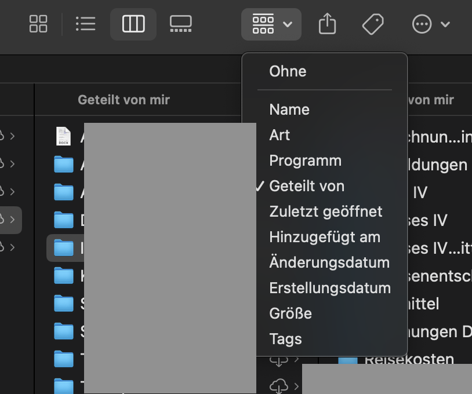Select the highlighted blue folder in list
The height and width of the screenshot is (394, 472).
click(64, 248)
